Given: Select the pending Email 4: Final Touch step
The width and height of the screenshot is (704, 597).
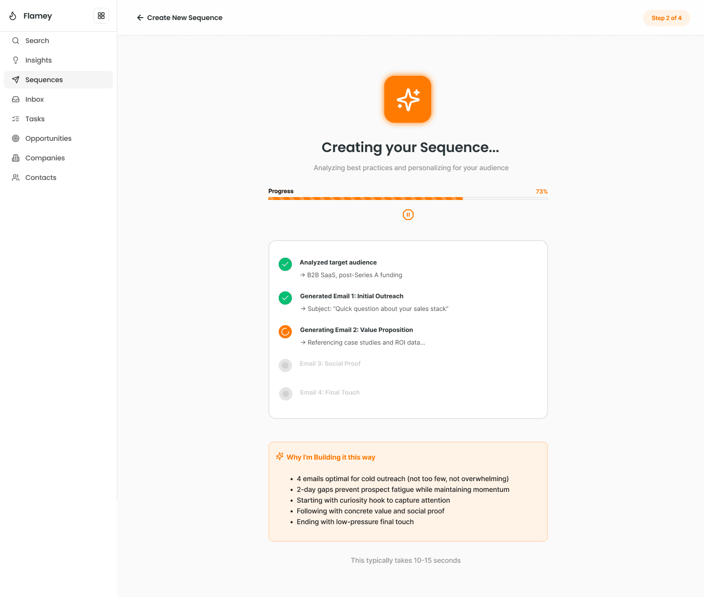Looking at the screenshot, I should (330, 393).
